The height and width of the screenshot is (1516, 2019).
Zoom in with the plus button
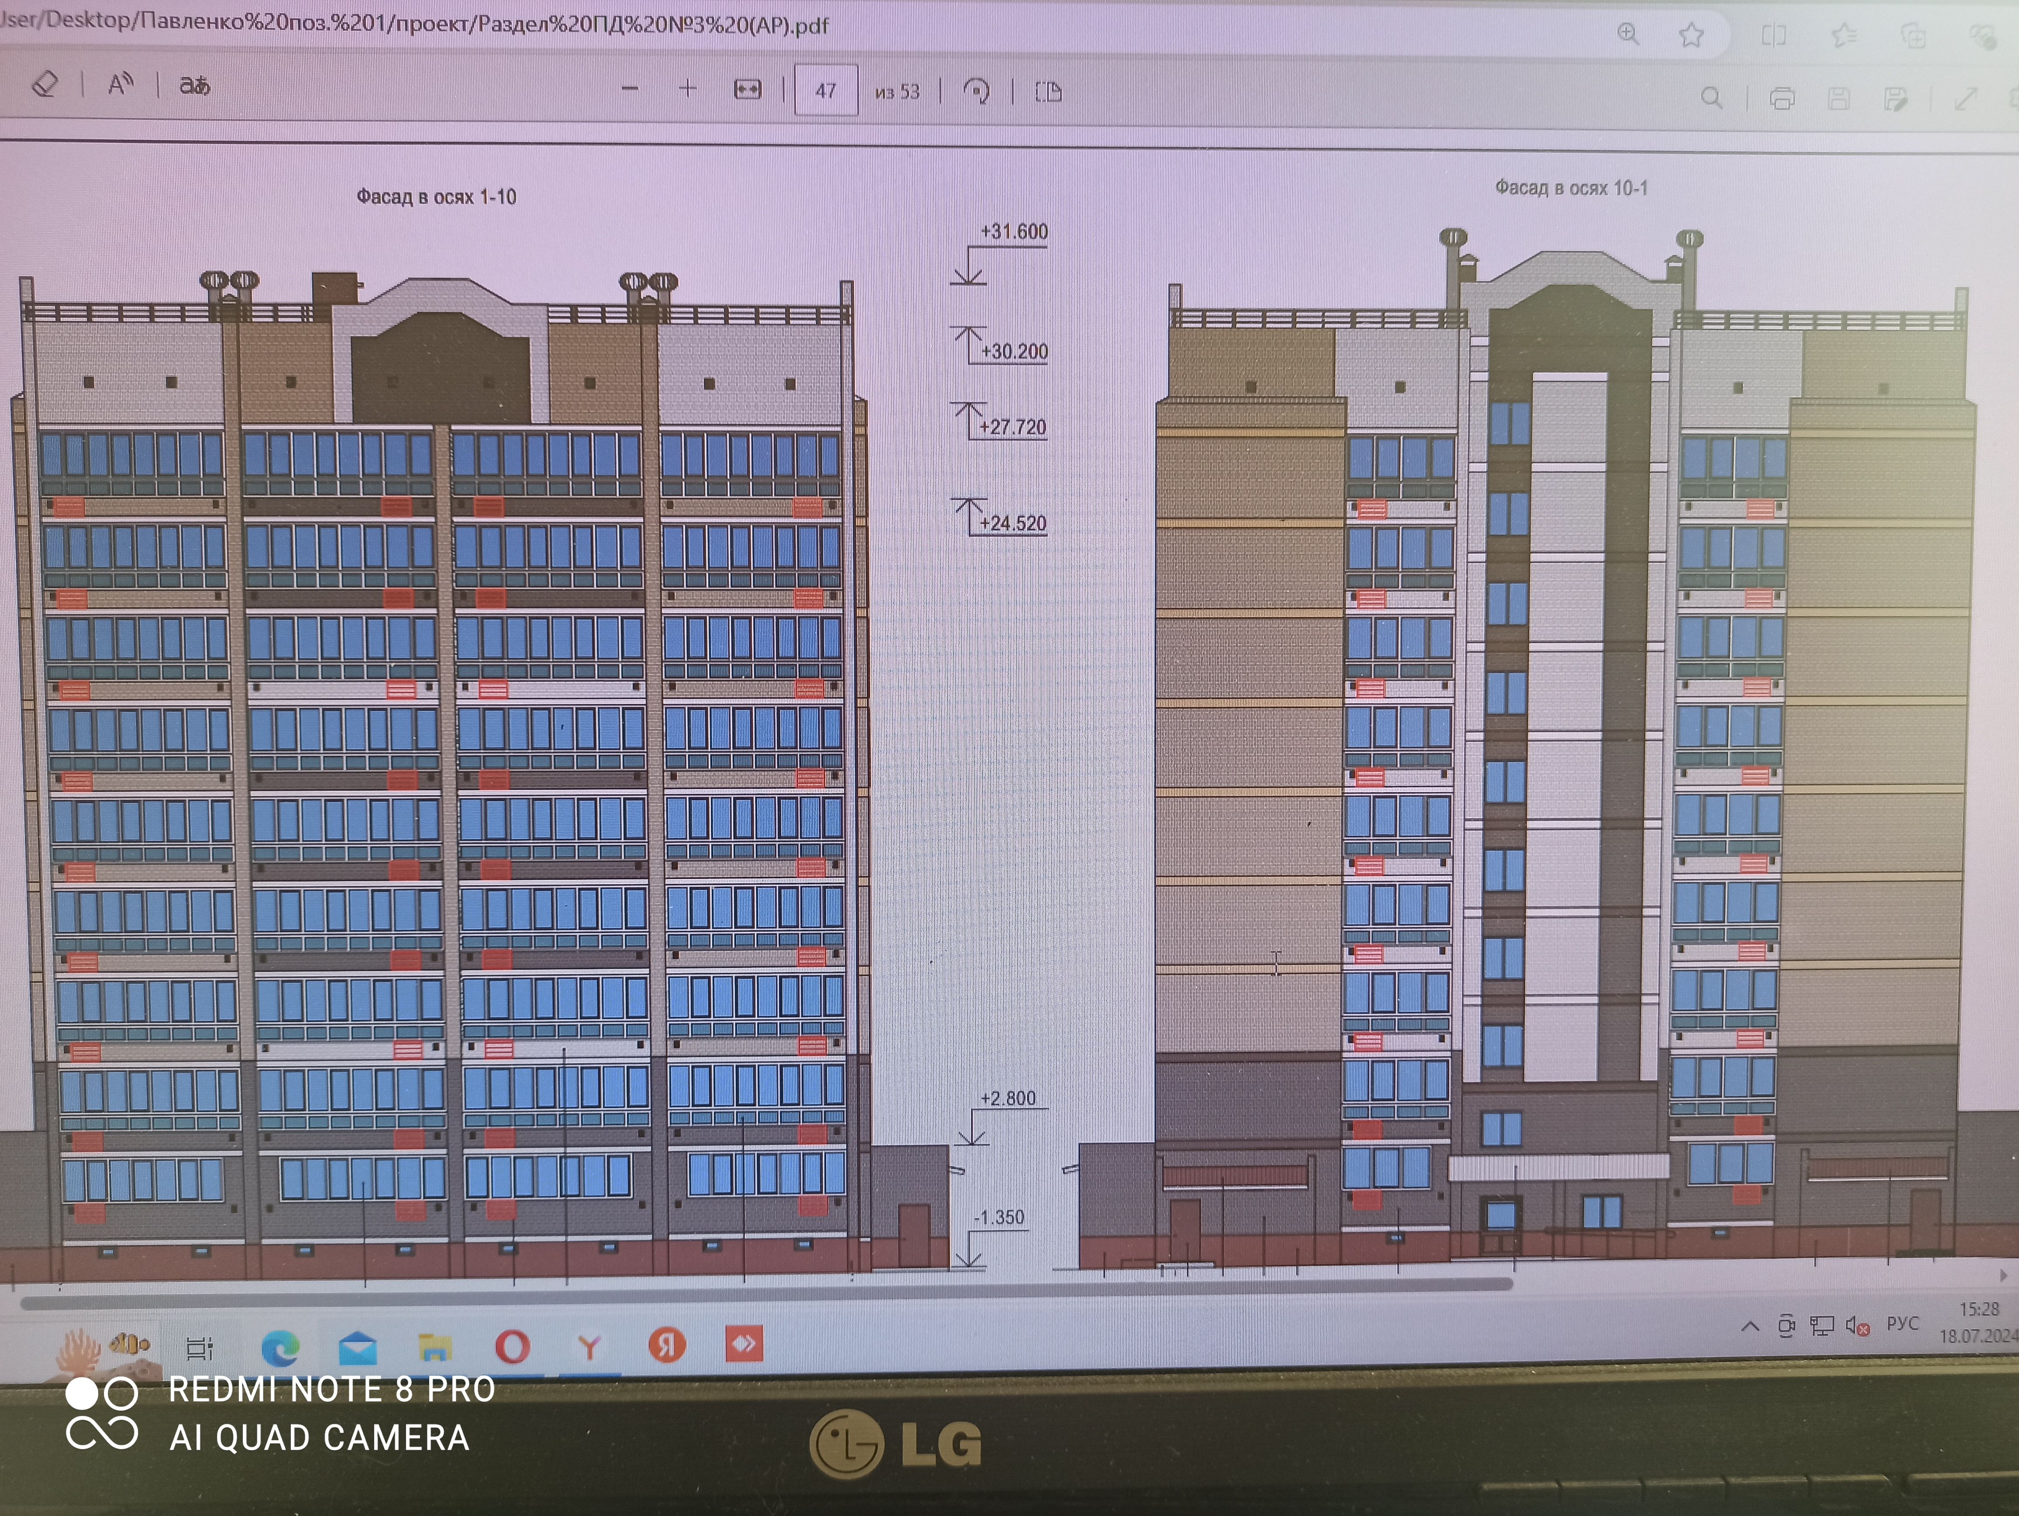point(688,89)
